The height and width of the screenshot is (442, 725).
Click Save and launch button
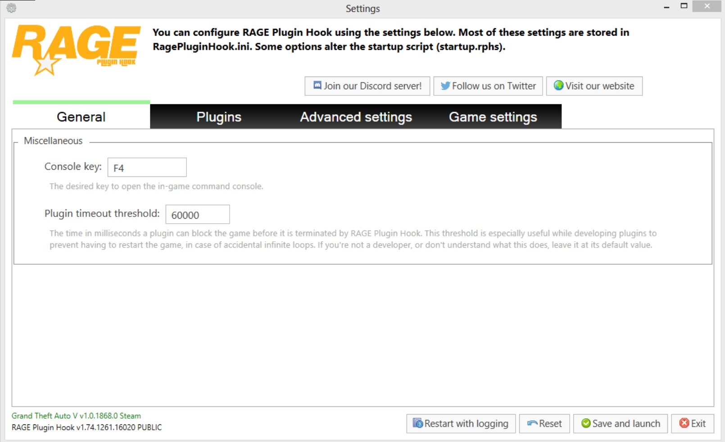621,424
